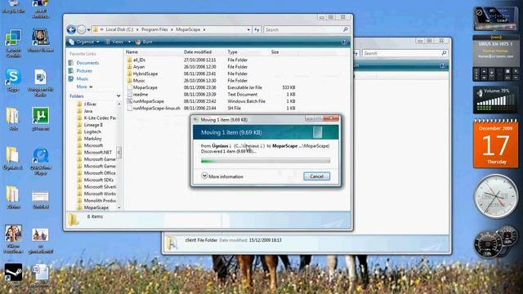Click the search magnifier in MoparScape window
Screen dimensions: 523x294
[346, 29]
